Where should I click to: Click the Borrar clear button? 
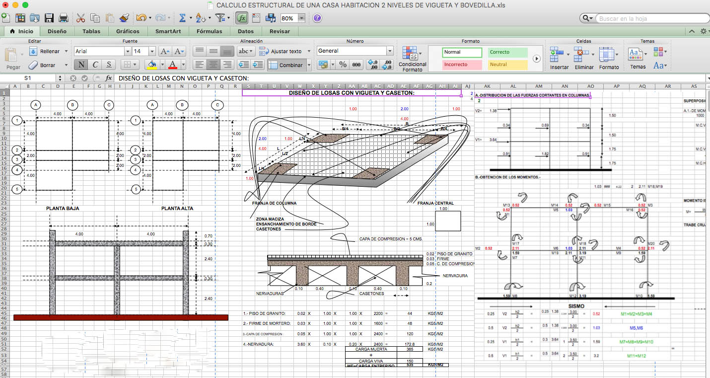[42, 65]
